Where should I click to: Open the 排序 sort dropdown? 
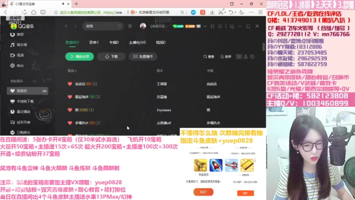(x=226, y=57)
